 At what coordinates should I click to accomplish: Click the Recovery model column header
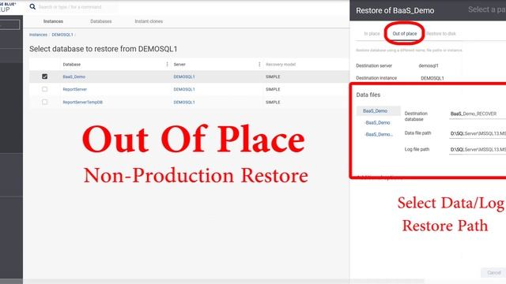[281, 65]
